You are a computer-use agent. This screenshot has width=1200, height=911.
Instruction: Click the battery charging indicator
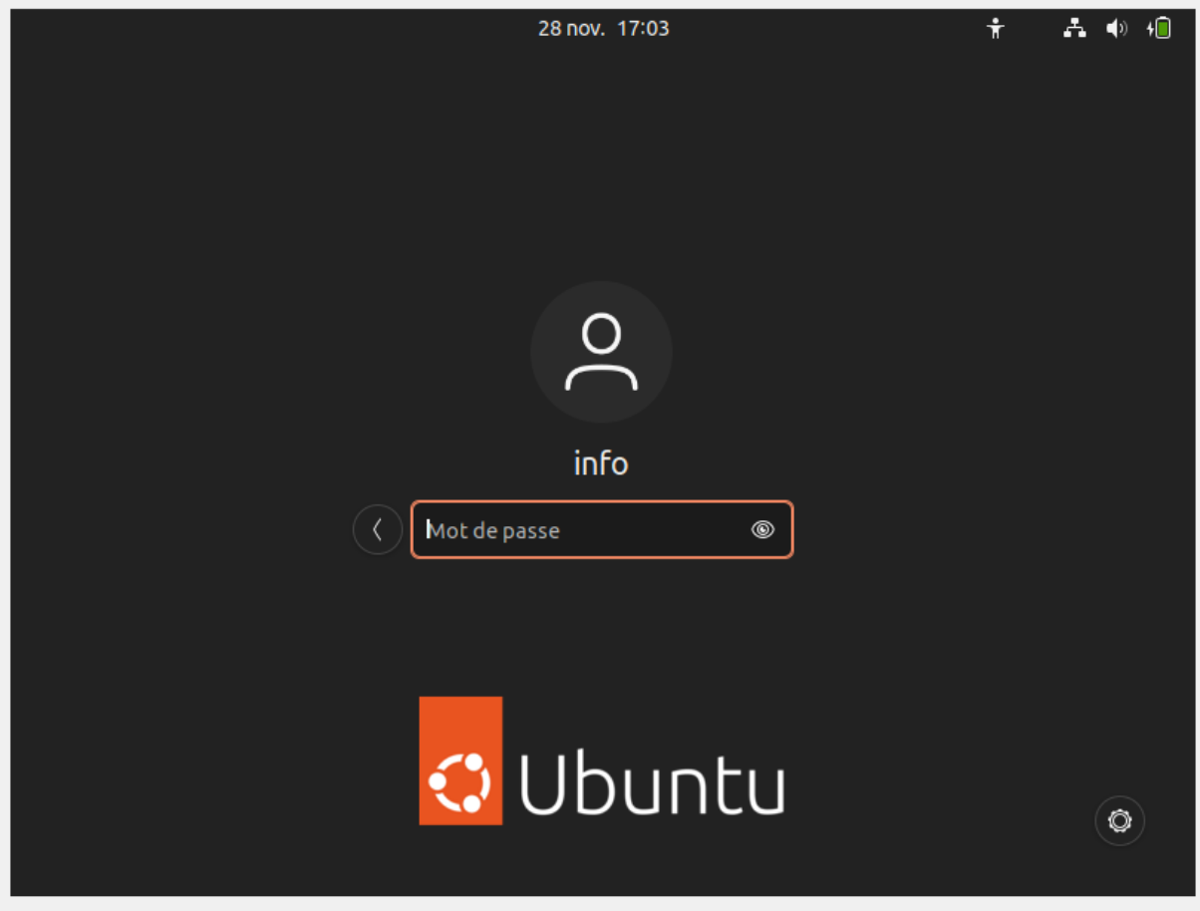click(x=1158, y=29)
